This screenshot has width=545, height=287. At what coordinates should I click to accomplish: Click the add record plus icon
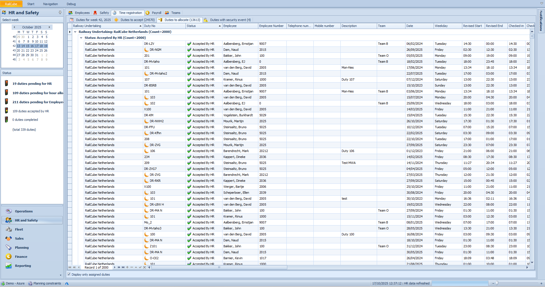(127, 267)
